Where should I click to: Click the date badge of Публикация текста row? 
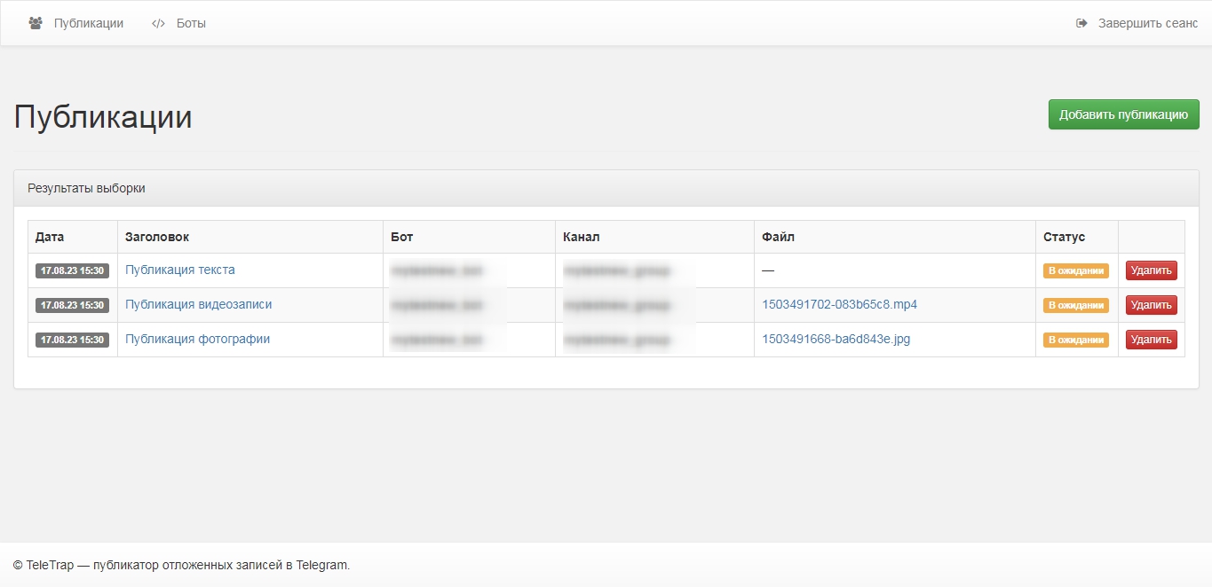[72, 270]
